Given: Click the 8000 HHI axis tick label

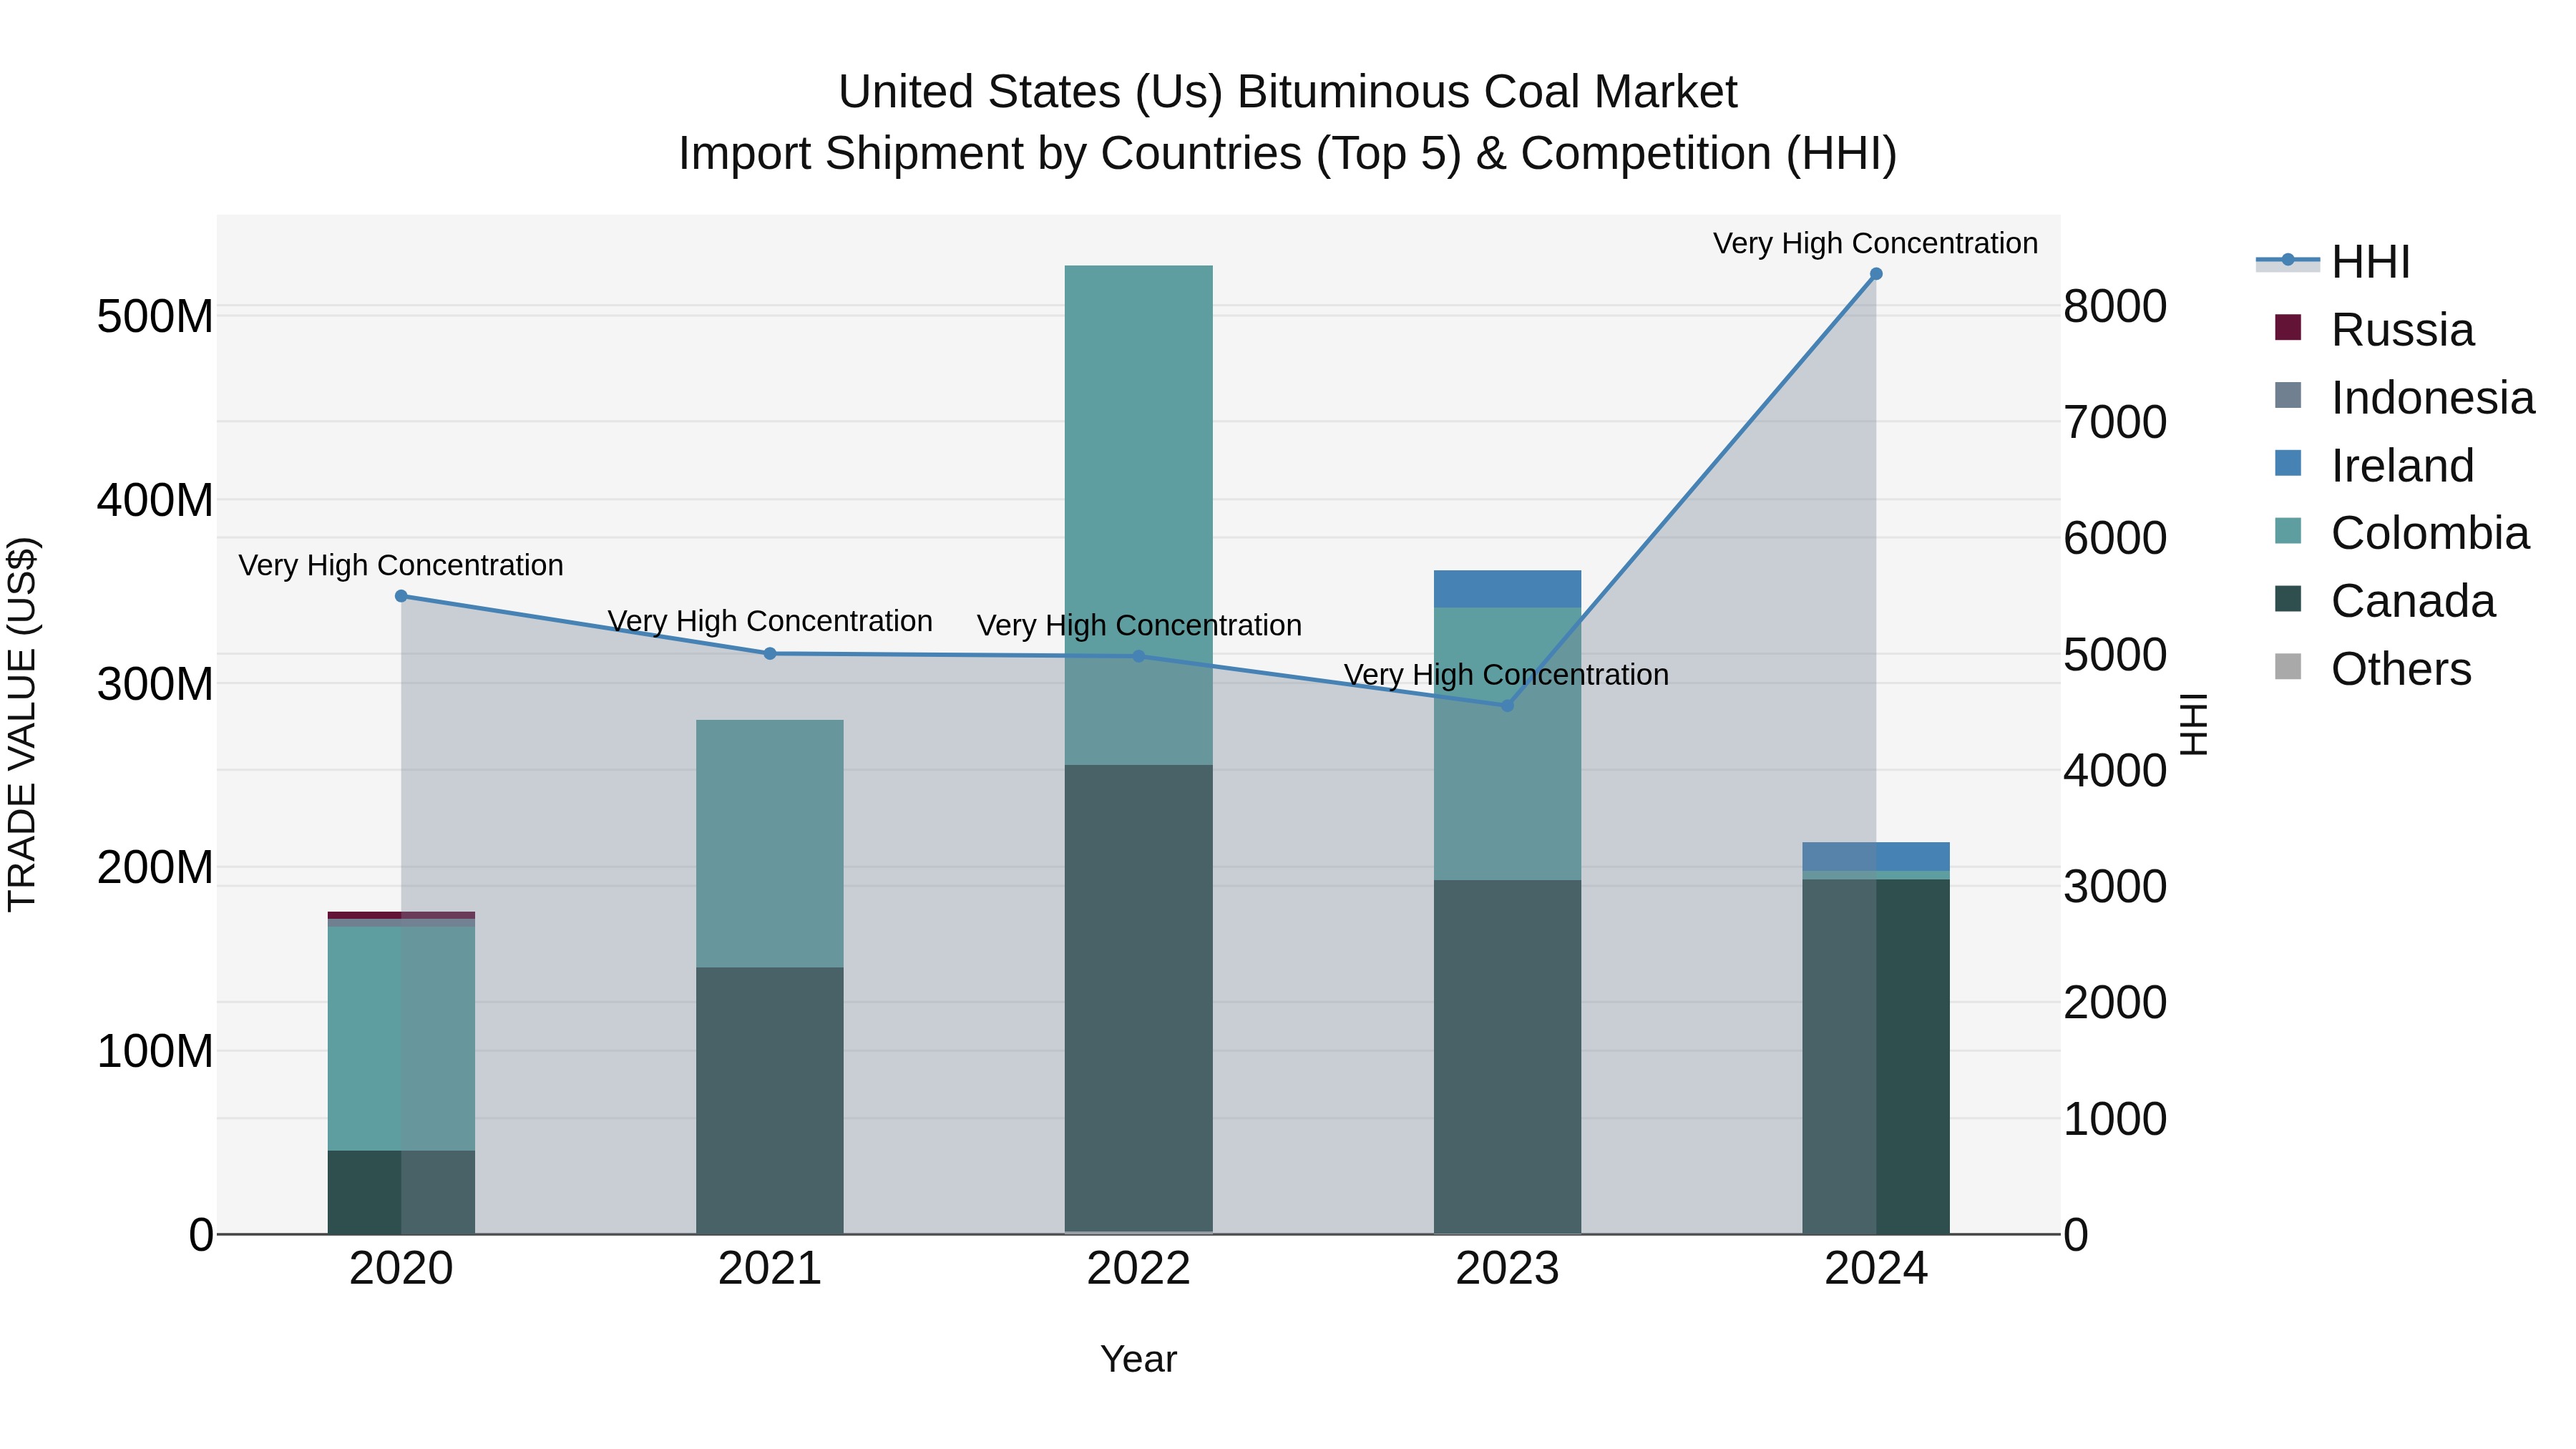Looking at the screenshot, I should point(2116,306).
